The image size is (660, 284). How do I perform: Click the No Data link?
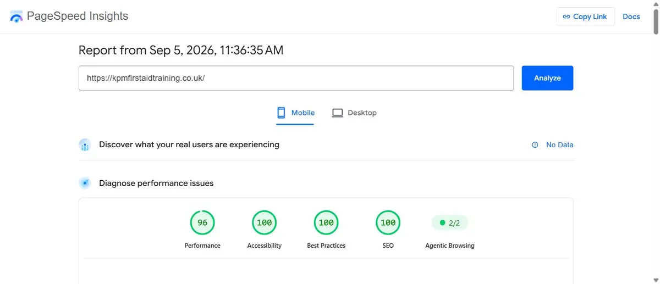559,145
